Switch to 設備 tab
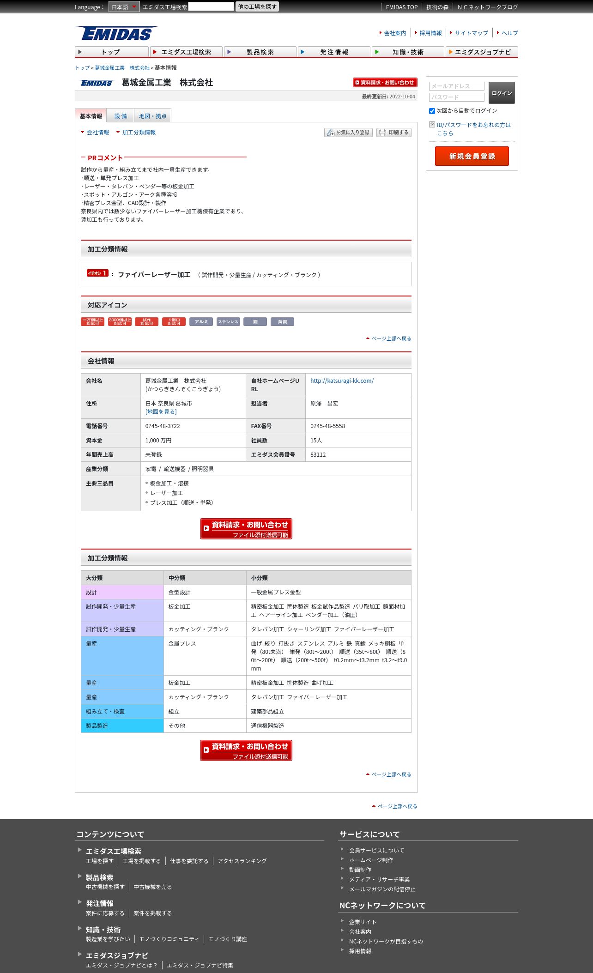This screenshot has height=973, width=593. coord(121,116)
